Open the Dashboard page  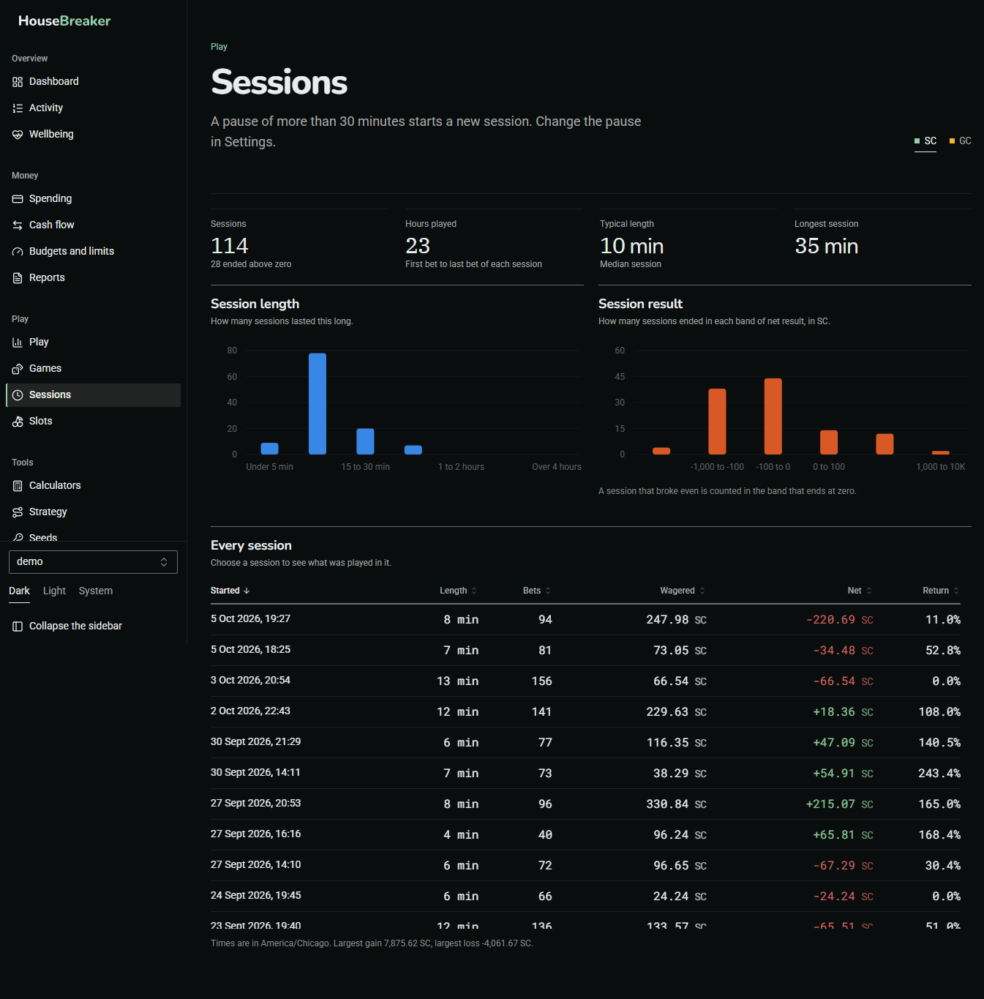93,82
